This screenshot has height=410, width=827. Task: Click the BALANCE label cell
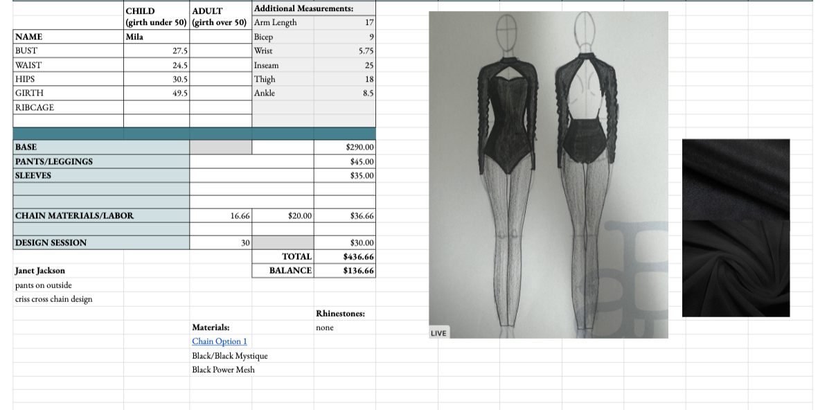(283, 270)
